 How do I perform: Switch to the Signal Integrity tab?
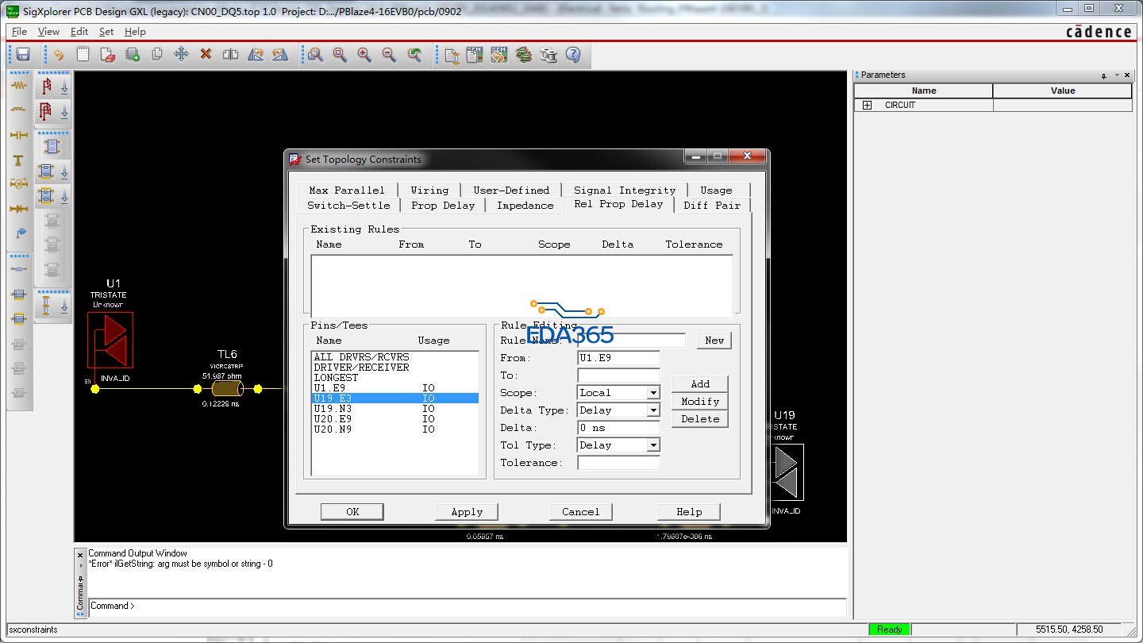624,190
